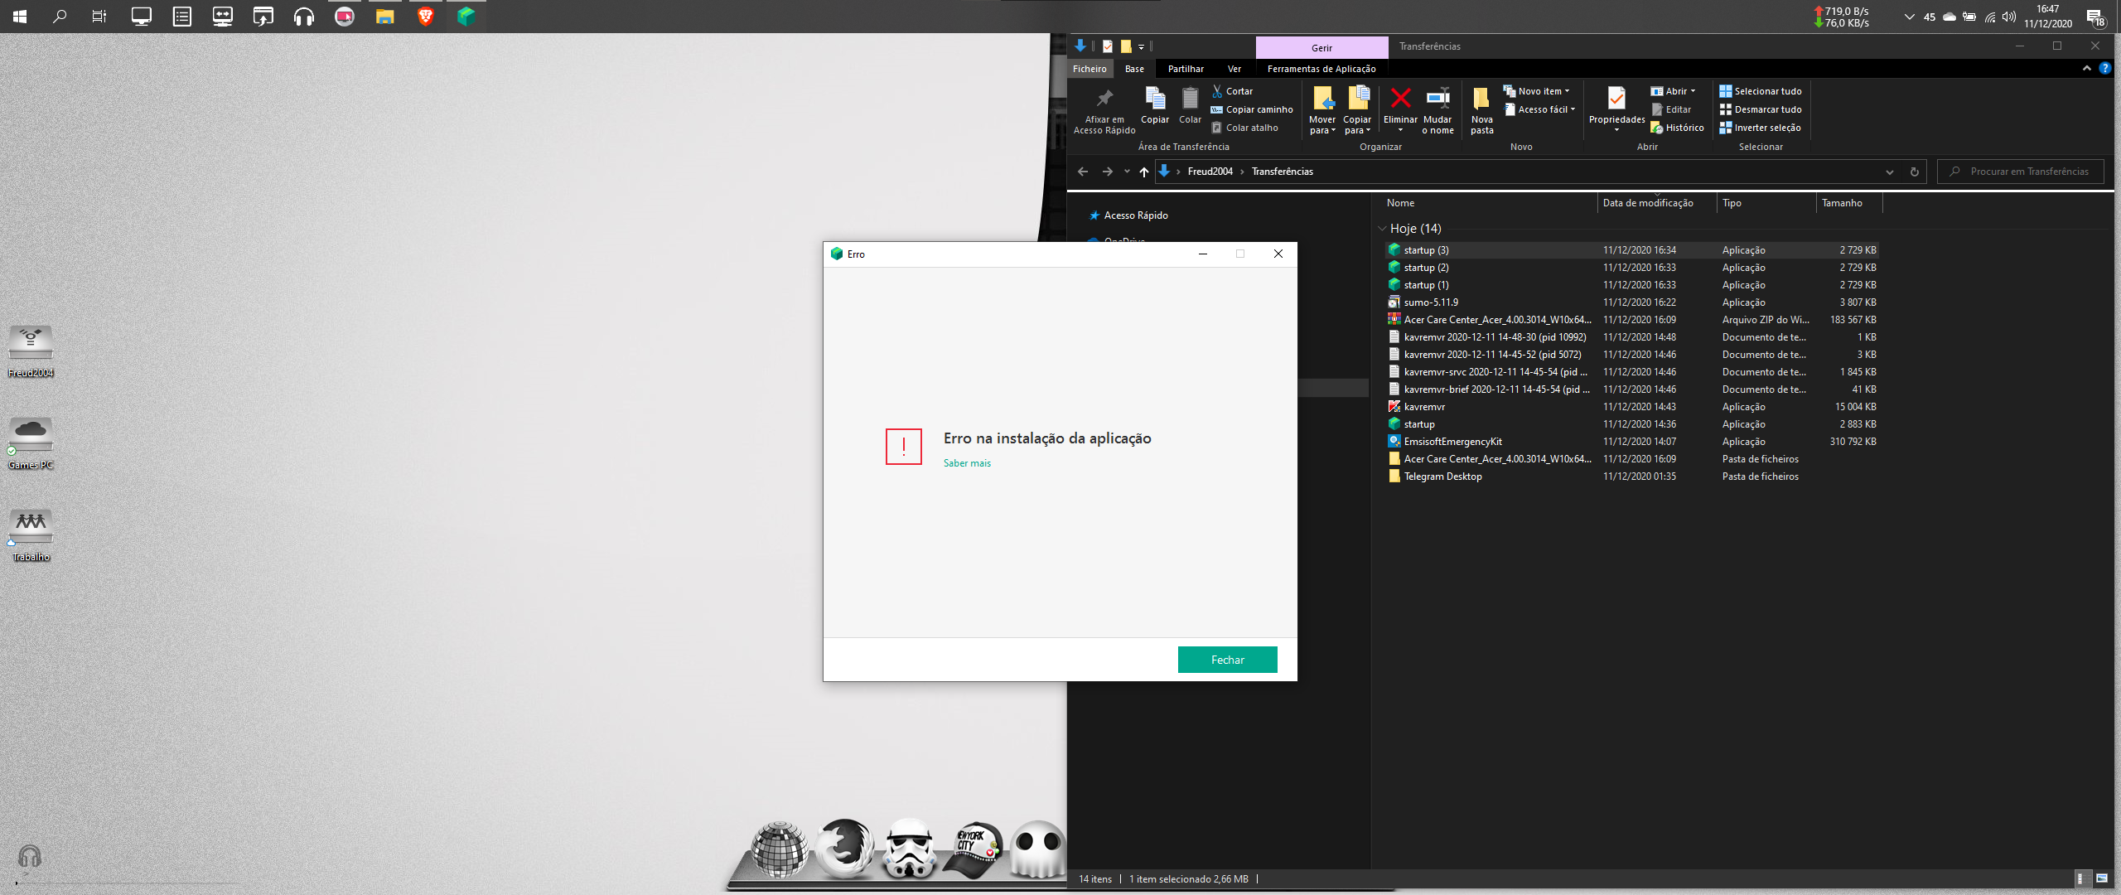Click the Procurar em Transferências search field

coord(2028,172)
